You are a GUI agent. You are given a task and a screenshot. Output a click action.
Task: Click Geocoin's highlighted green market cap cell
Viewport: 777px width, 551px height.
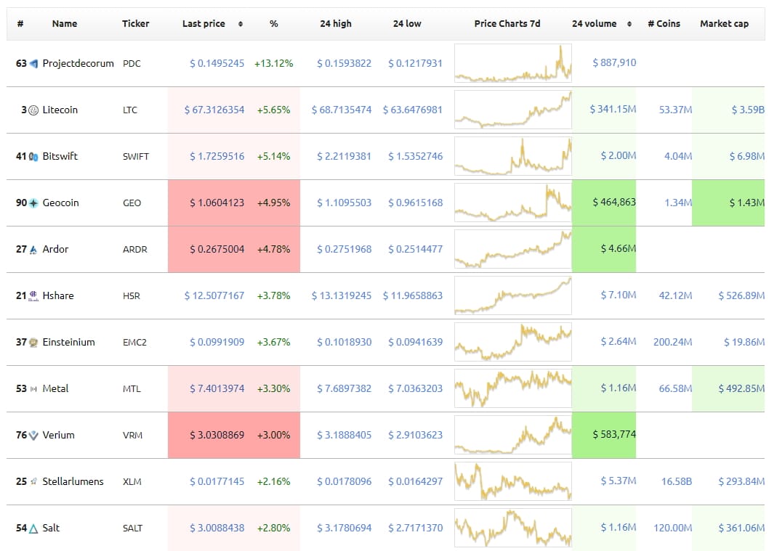728,203
